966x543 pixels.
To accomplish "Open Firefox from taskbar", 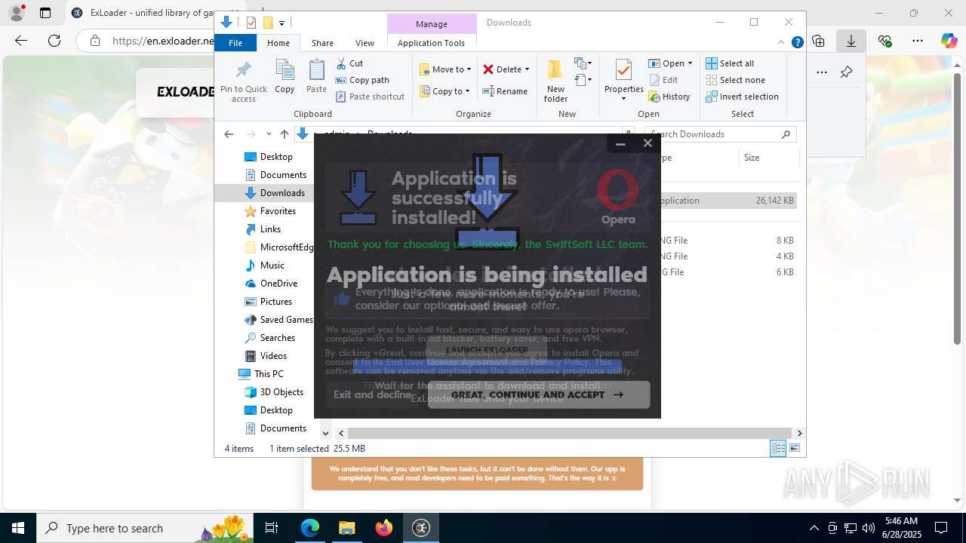I will tap(384, 528).
